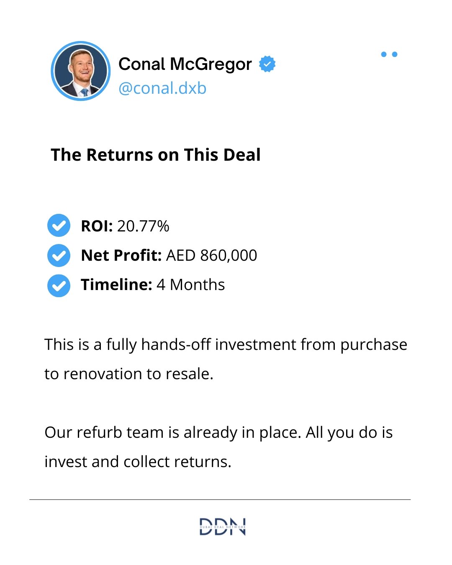Click the horizontal divider line above logo
This screenshot has width=452, height=565.
[220, 499]
